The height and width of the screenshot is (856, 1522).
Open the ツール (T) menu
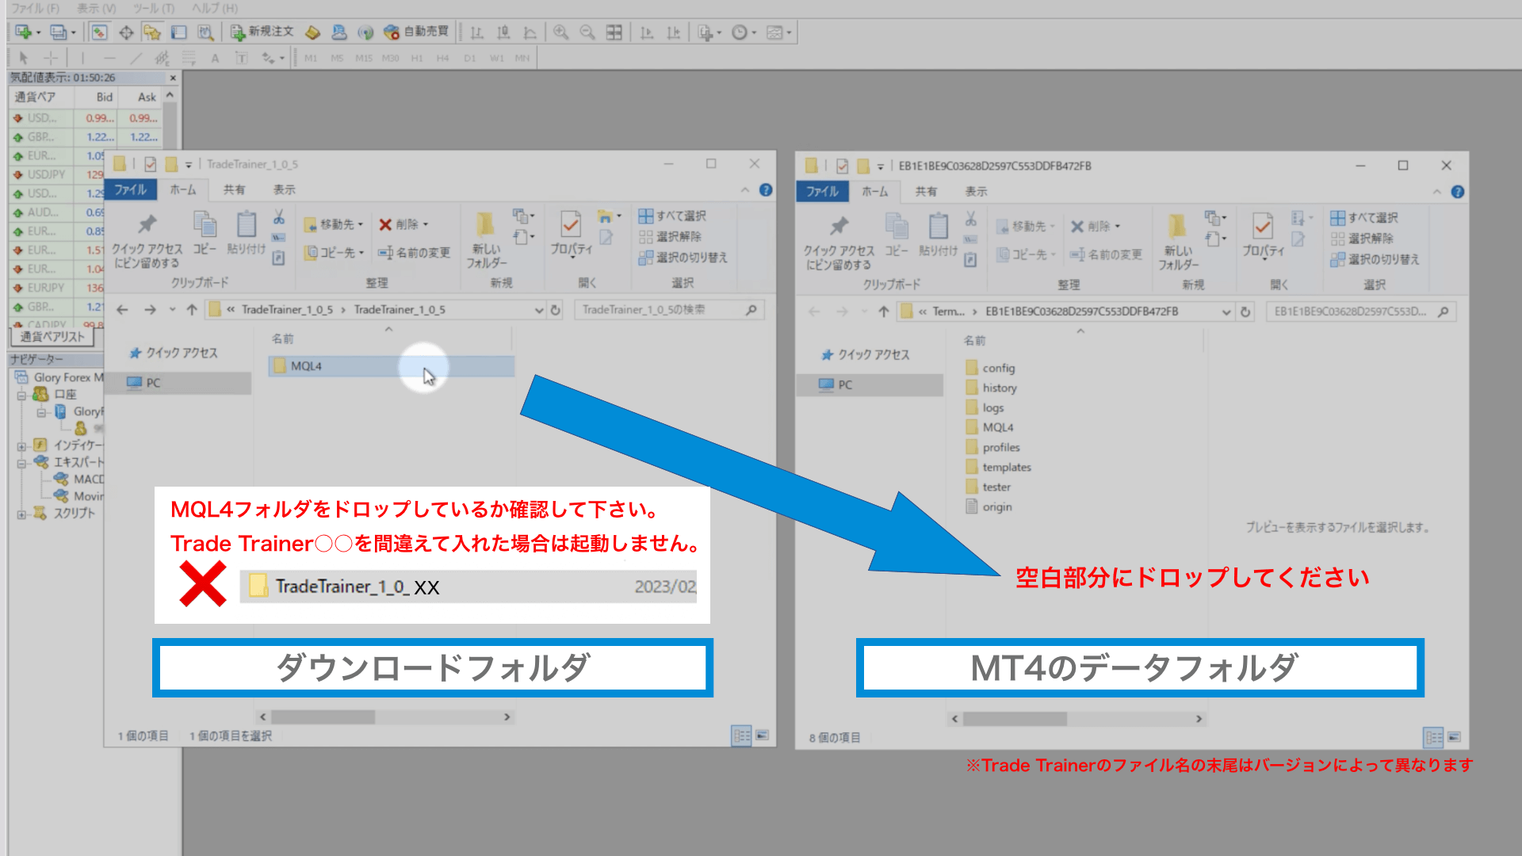coord(153,8)
